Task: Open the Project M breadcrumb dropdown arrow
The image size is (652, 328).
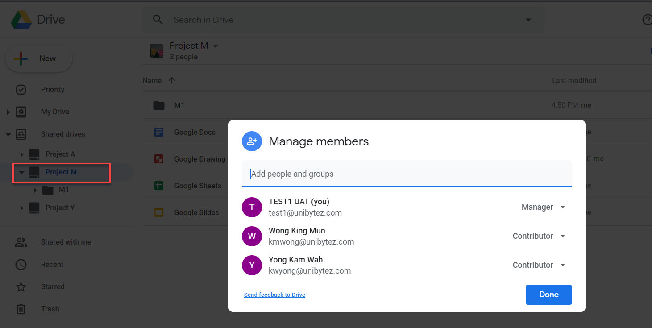Action: point(215,46)
